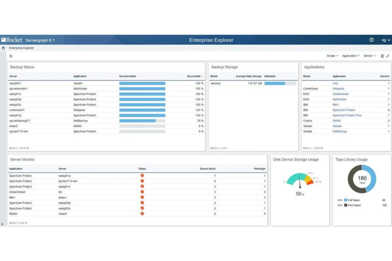Click the red status icon for walsp01p
The width and height of the screenshot is (392, 261).
click(x=142, y=175)
